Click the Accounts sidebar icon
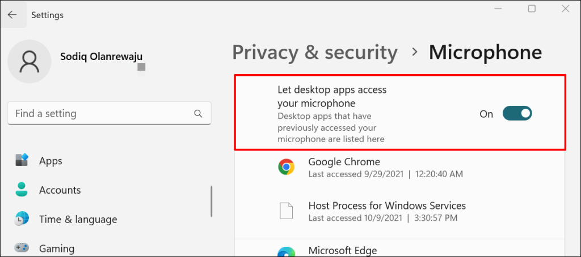Screen dimensions: 581x257 point(22,190)
